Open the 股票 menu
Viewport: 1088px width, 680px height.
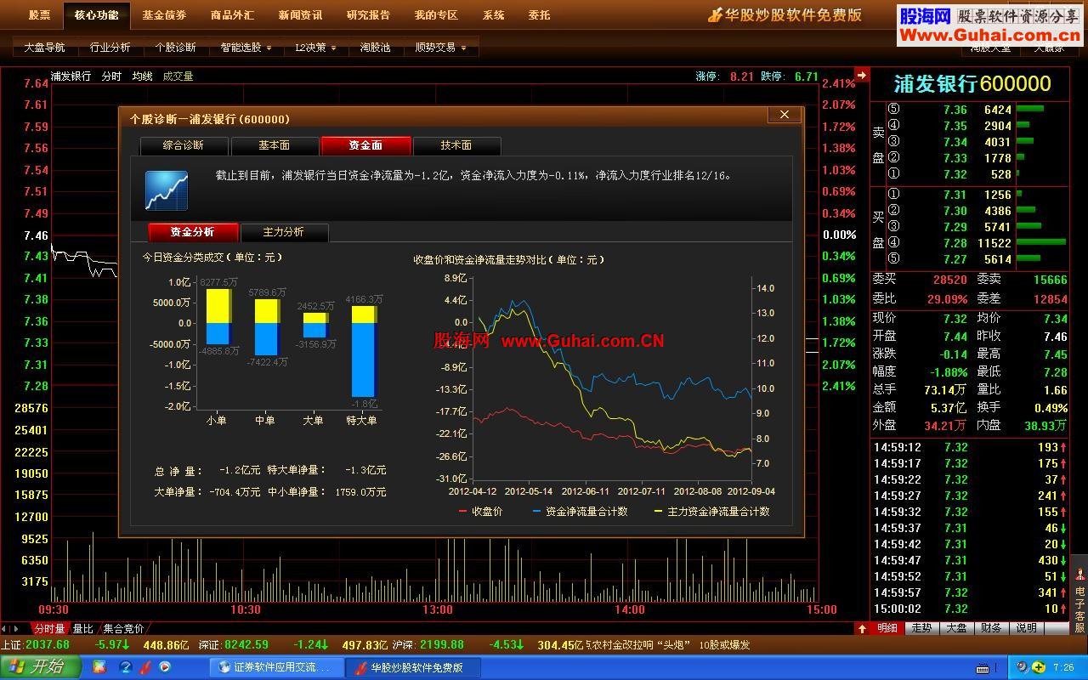tap(39, 14)
